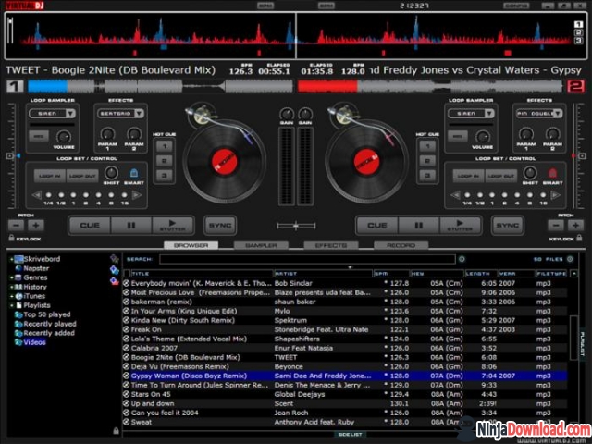Switch to the Browser tab
This screenshot has height=444, width=592.
point(191,245)
